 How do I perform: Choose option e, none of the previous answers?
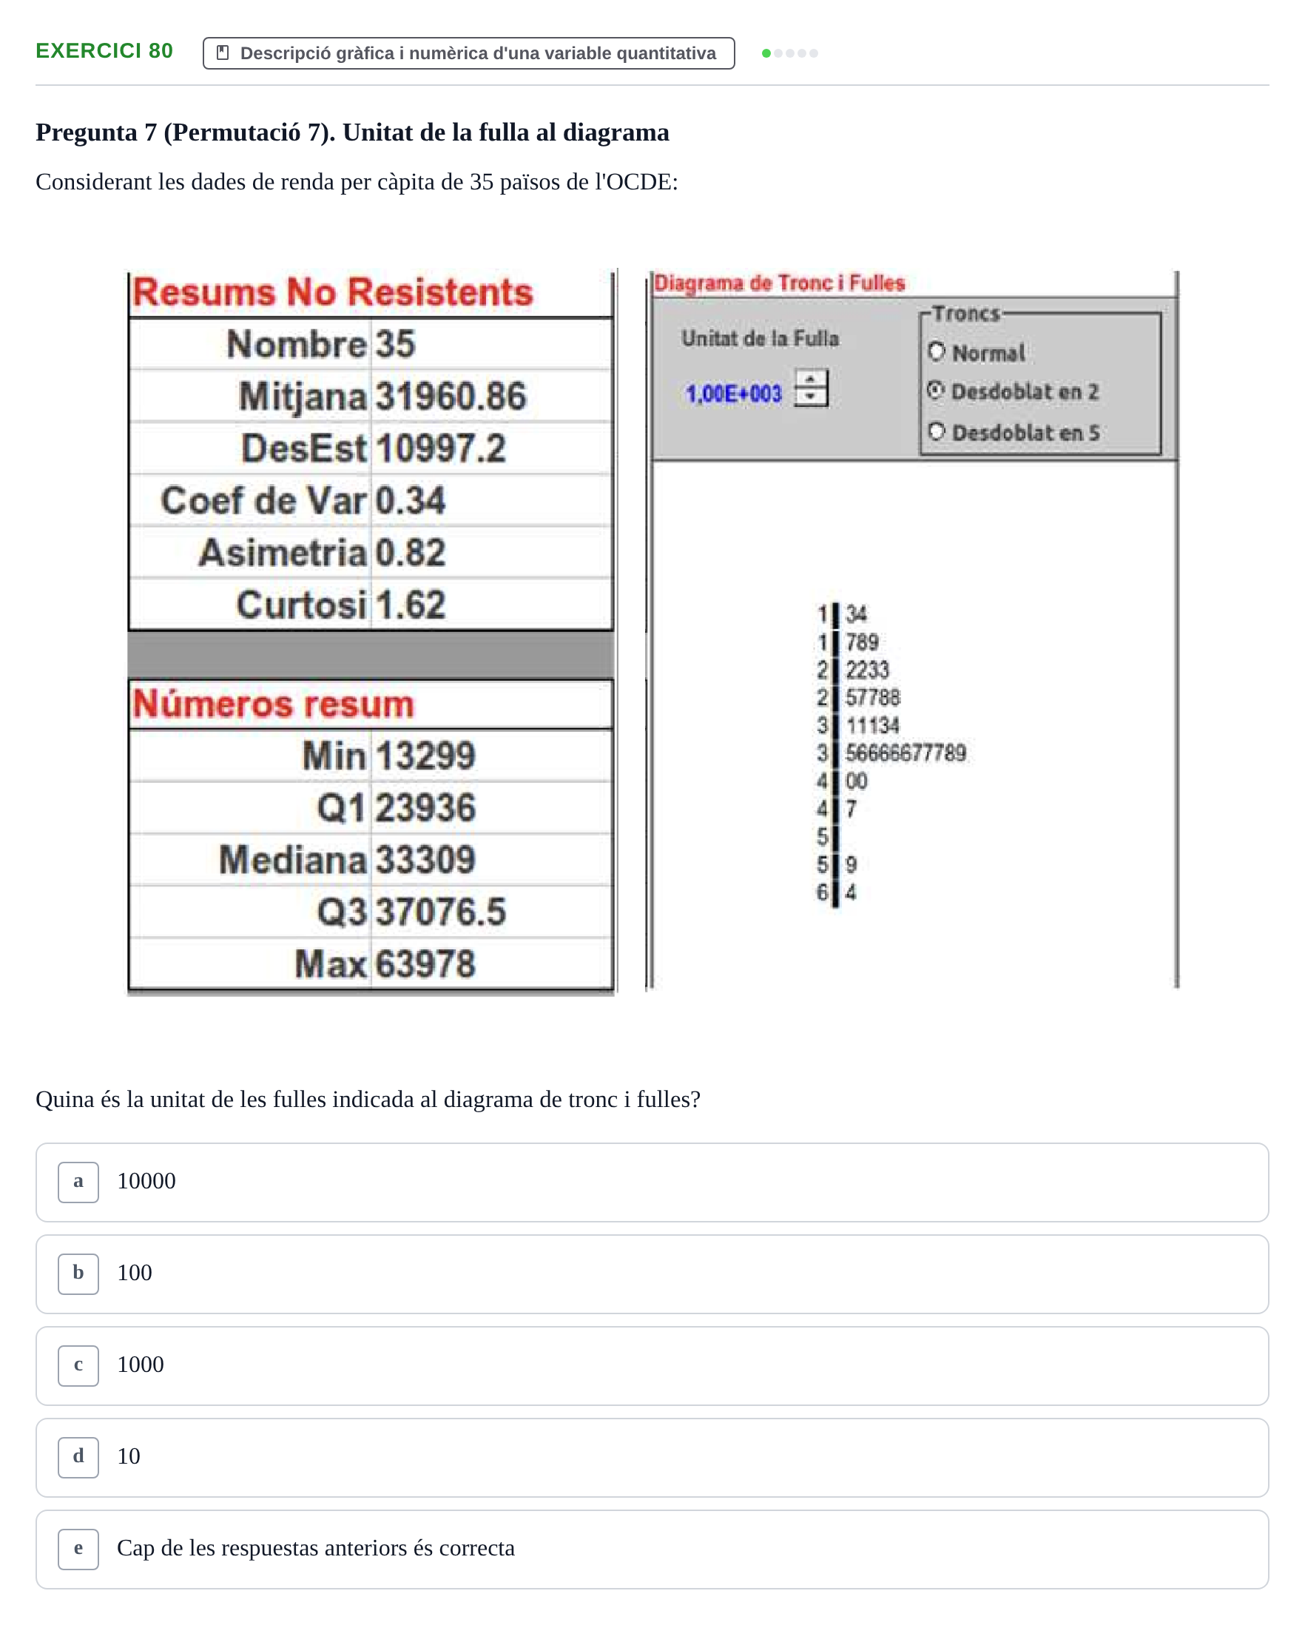click(652, 1550)
